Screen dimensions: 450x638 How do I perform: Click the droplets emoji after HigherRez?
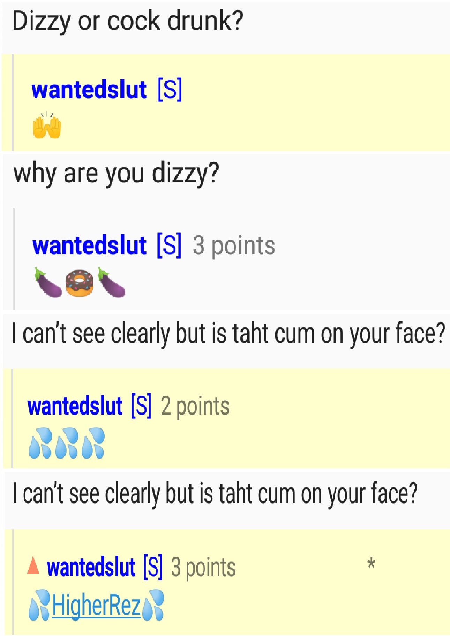[152, 605]
